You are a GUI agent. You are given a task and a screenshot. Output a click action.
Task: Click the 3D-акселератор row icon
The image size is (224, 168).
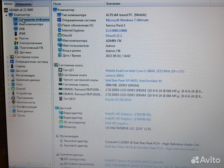point(61,122)
